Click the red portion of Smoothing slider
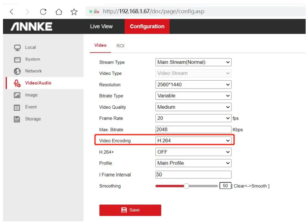The height and width of the screenshot is (223, 307). [169, 186]
